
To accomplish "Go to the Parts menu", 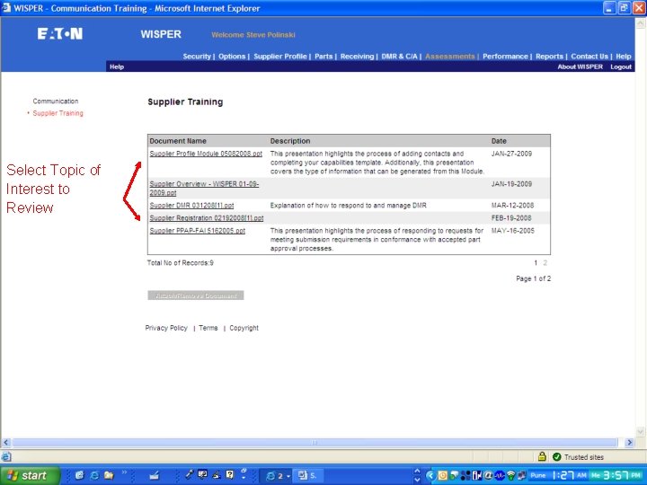I will pyautogui.click(x=323, y=56).
